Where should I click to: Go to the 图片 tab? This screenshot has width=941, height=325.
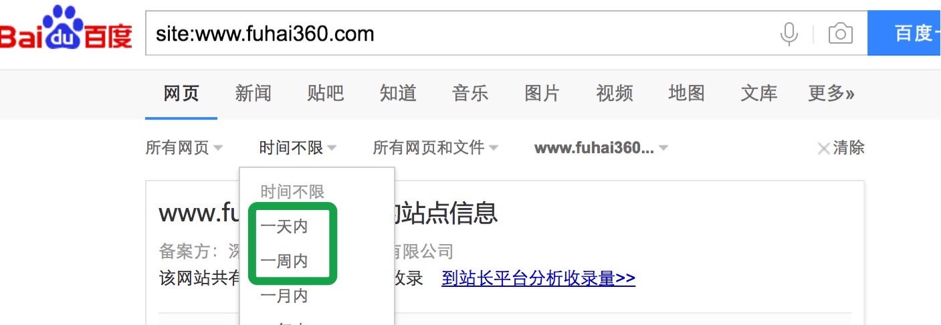(542, 94)
